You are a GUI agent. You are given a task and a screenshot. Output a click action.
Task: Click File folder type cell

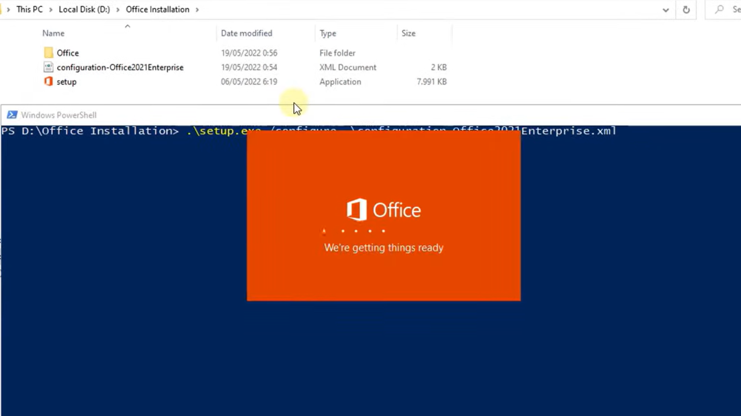point(337,53)
